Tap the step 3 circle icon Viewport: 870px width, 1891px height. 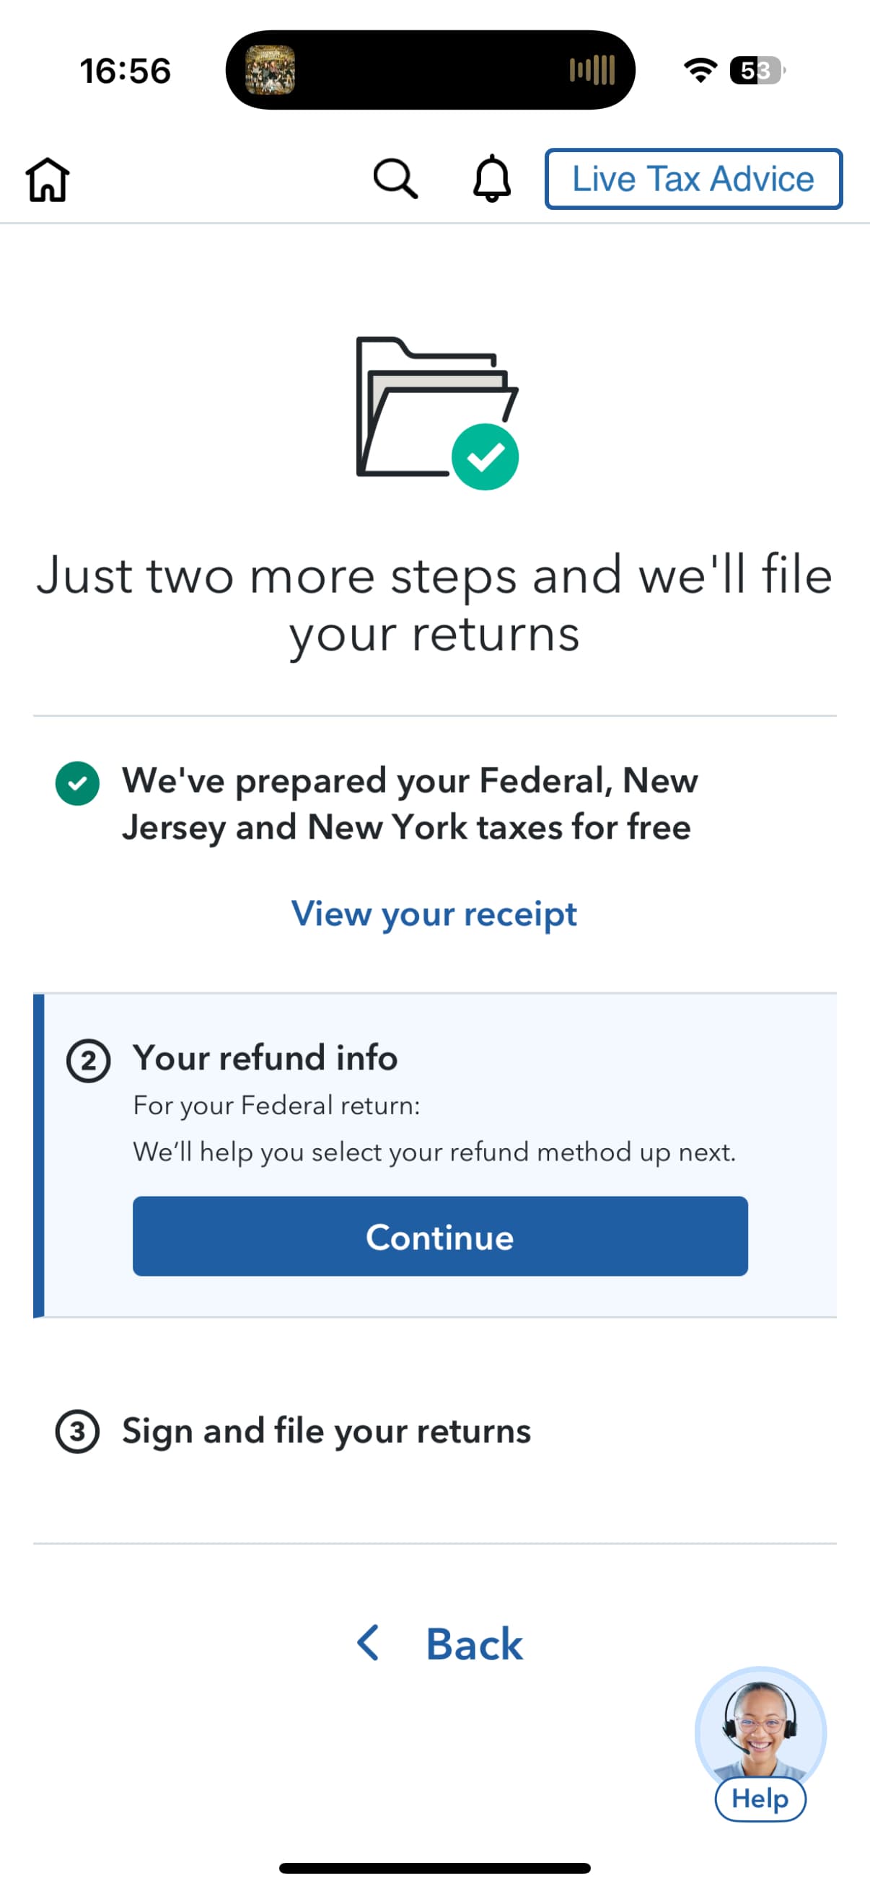77,1432
